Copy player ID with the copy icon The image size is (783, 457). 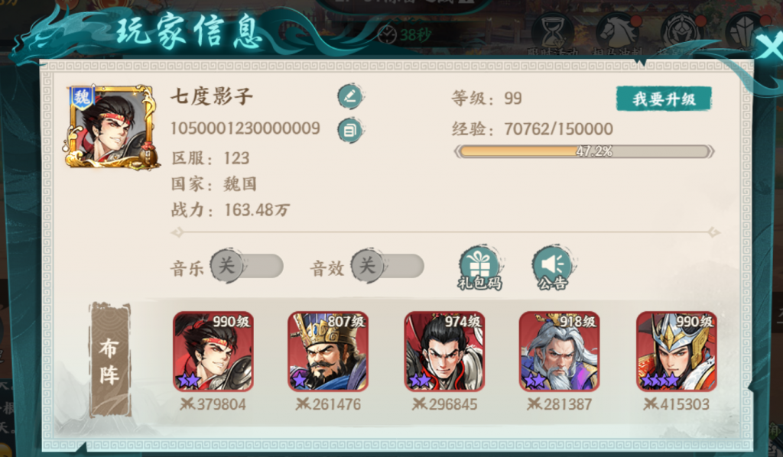[x=350, y=131]
